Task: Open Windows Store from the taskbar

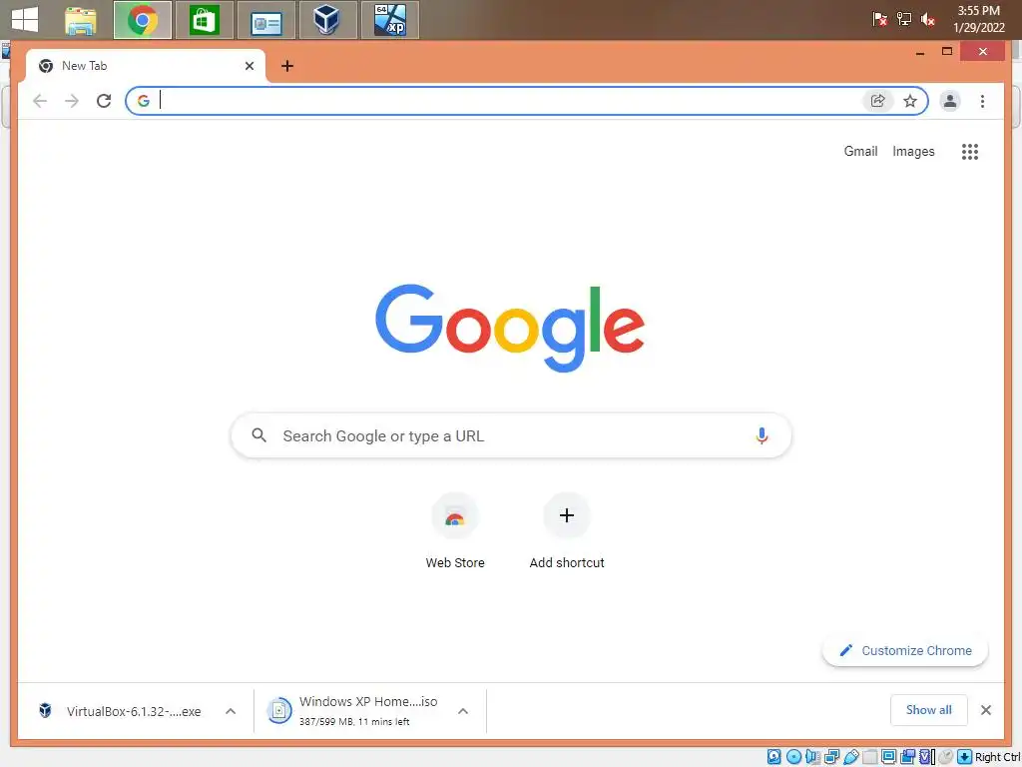Action: pyautogui.click(x=204, y=20)
